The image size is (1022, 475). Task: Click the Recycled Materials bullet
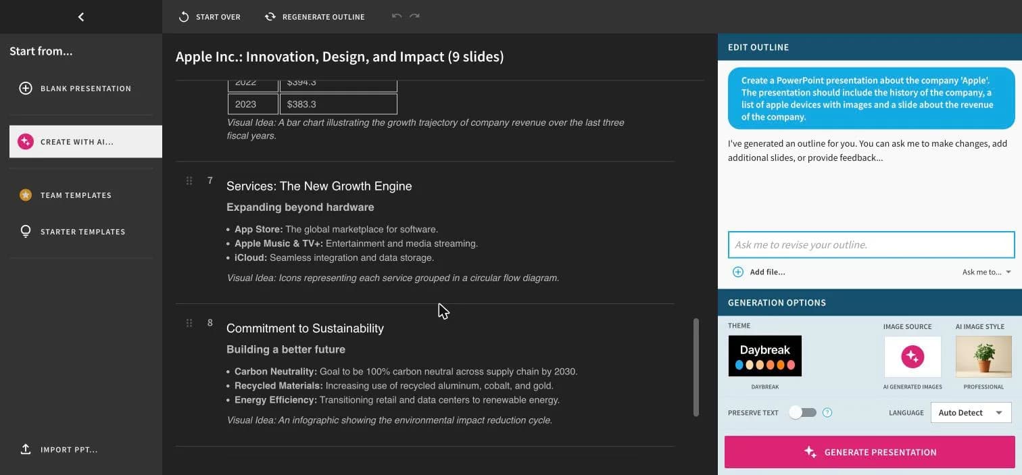[394, 386]
